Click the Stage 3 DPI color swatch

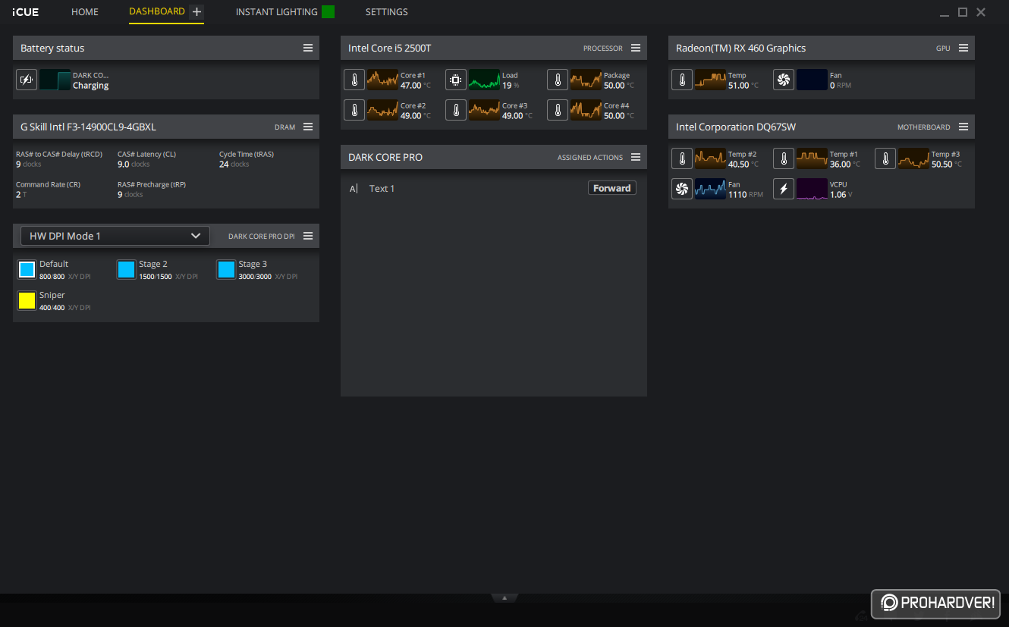(226, 269)
